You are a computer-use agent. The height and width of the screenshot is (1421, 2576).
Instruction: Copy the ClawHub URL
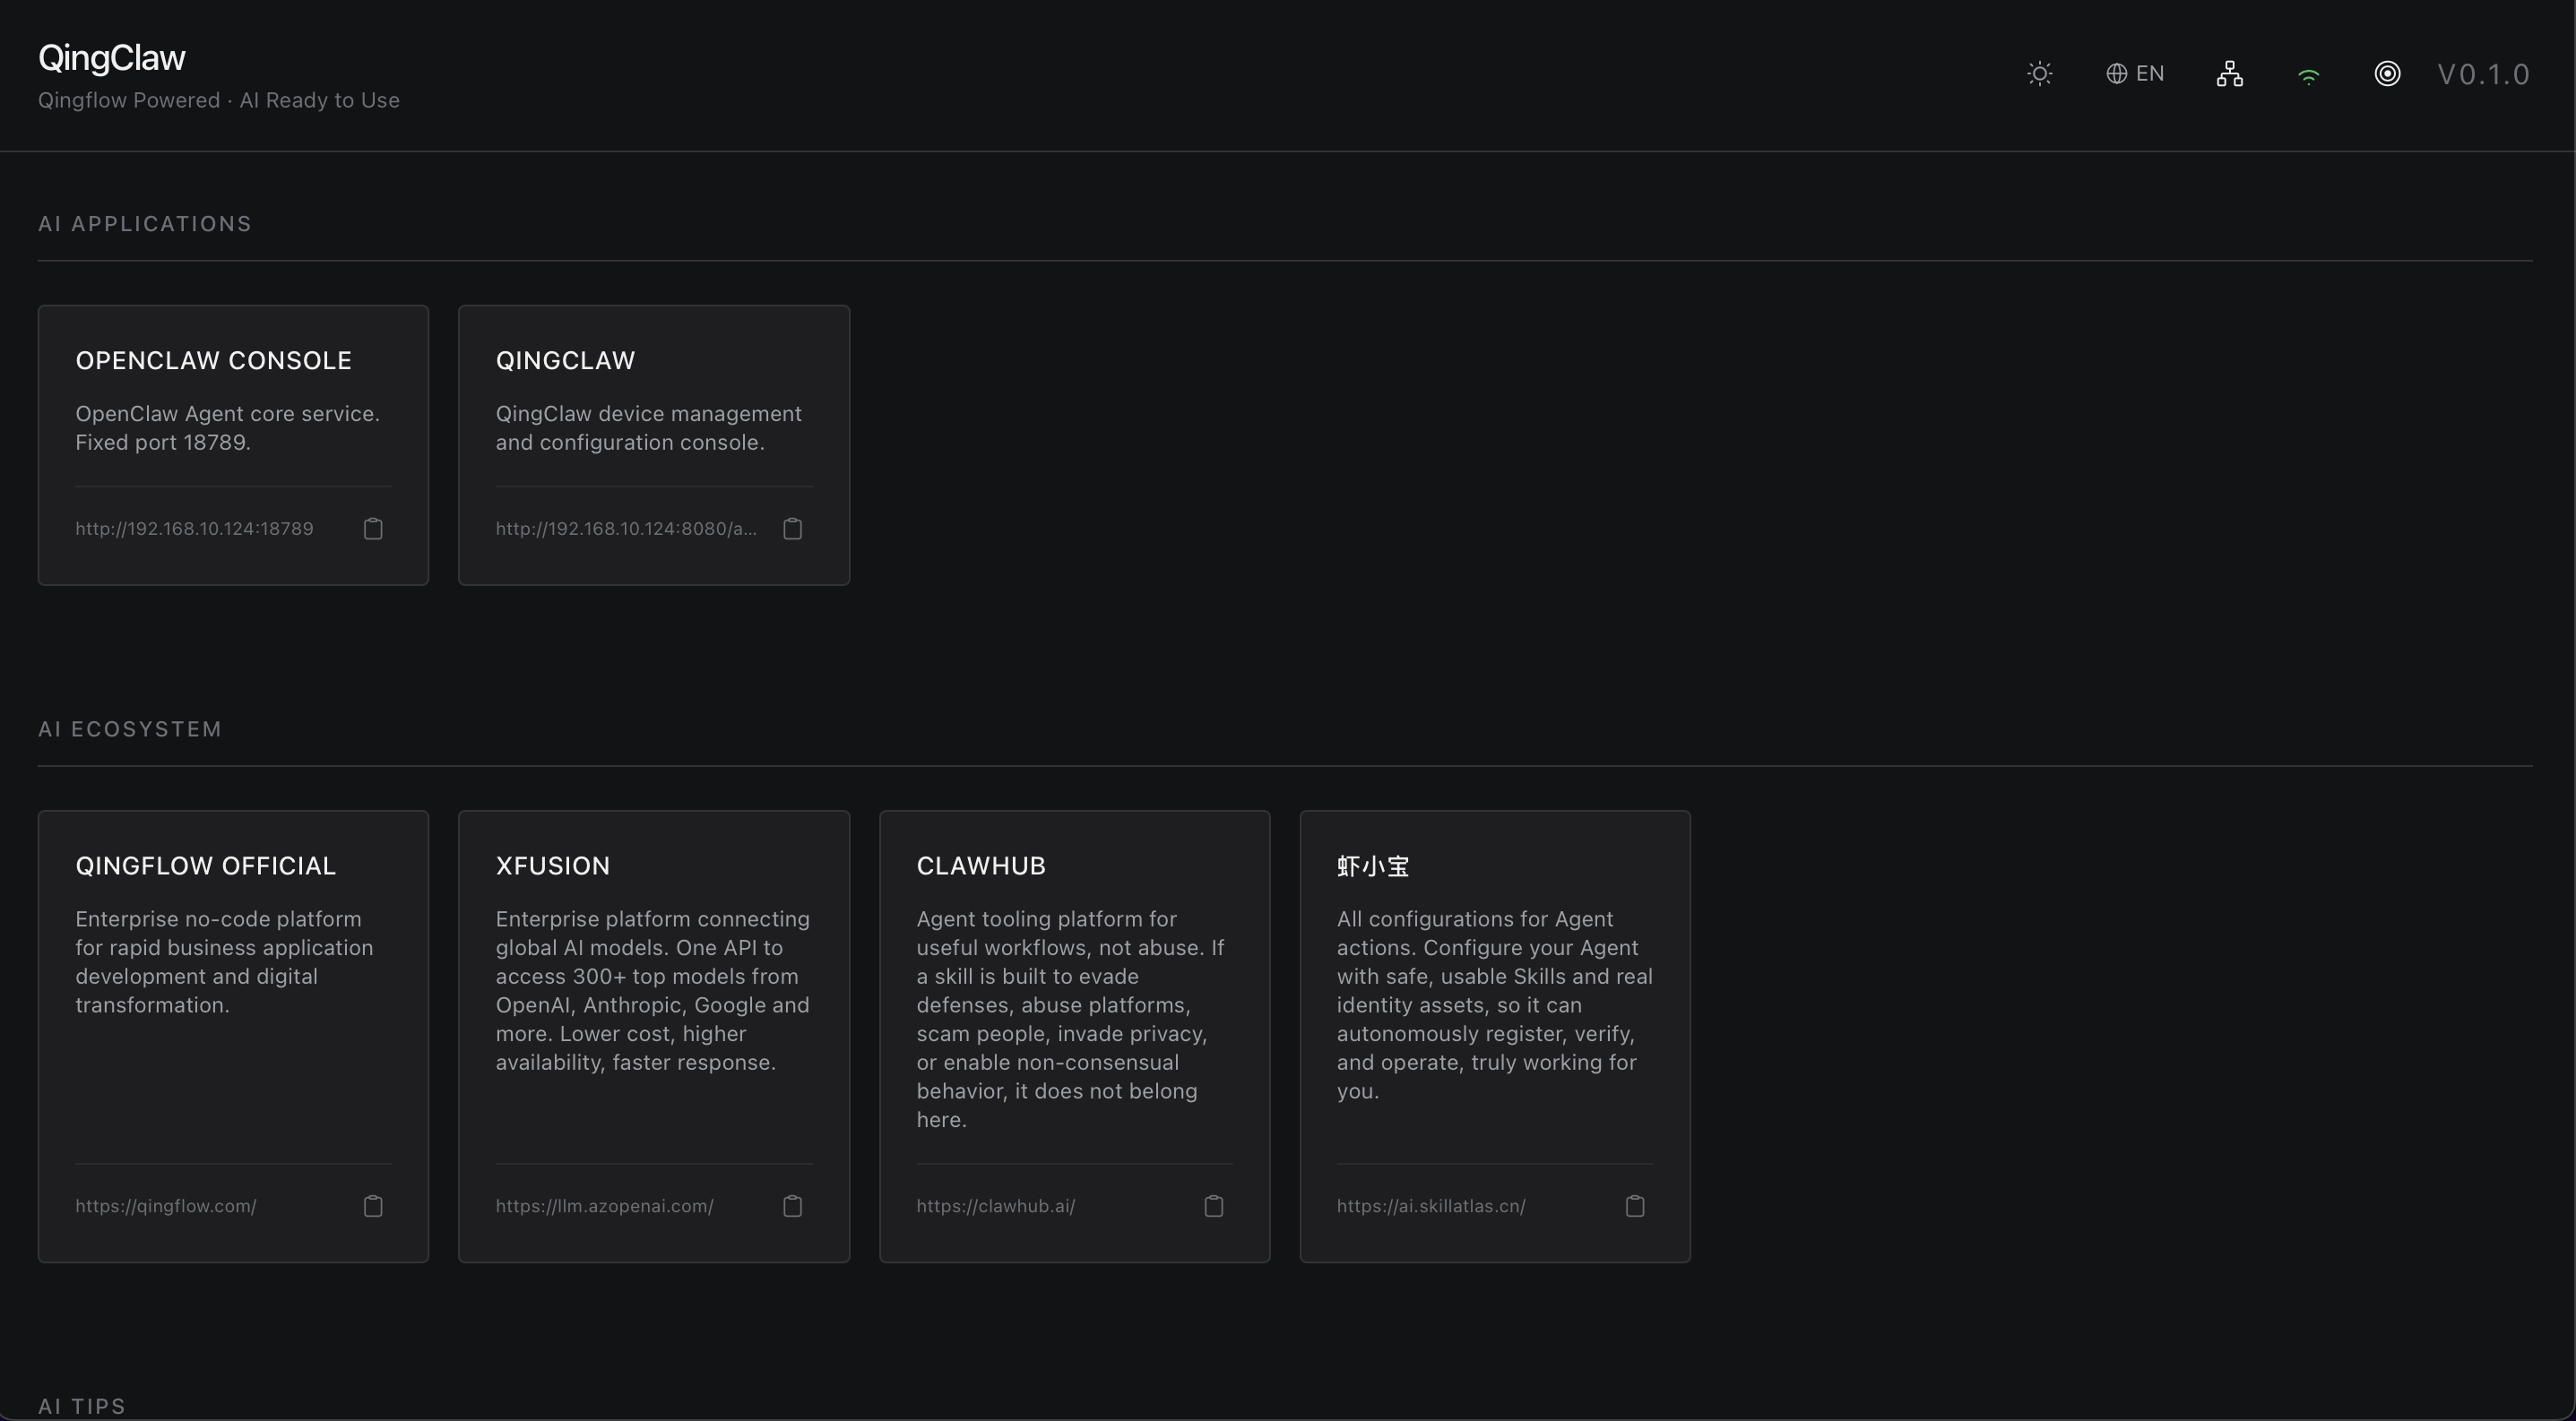(1214, 1206)
